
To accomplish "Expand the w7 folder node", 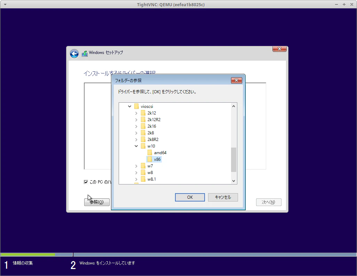I will [136, 166].
